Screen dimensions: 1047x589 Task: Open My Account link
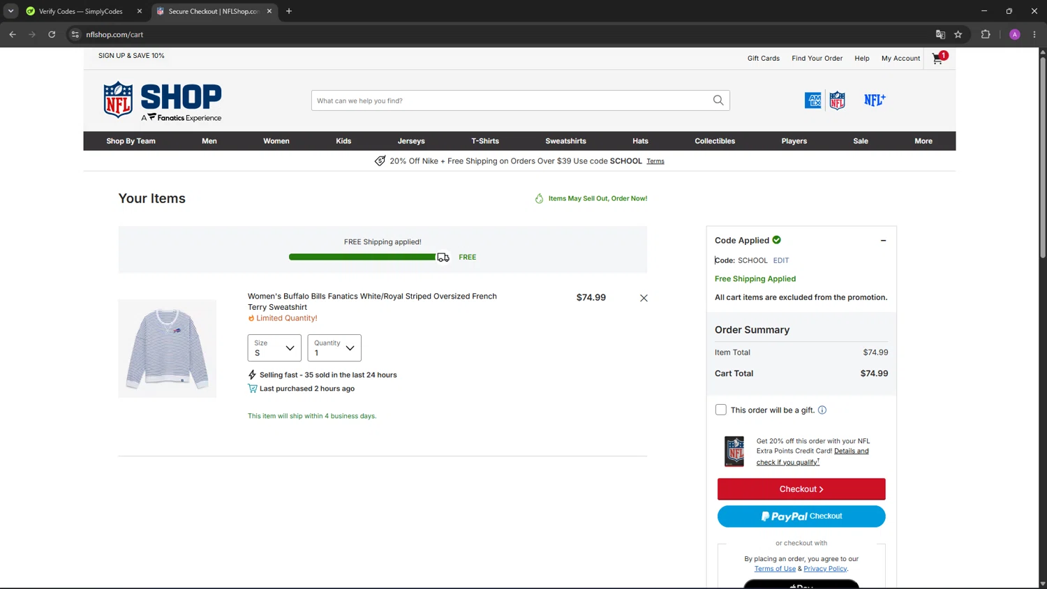coord(901,59)
